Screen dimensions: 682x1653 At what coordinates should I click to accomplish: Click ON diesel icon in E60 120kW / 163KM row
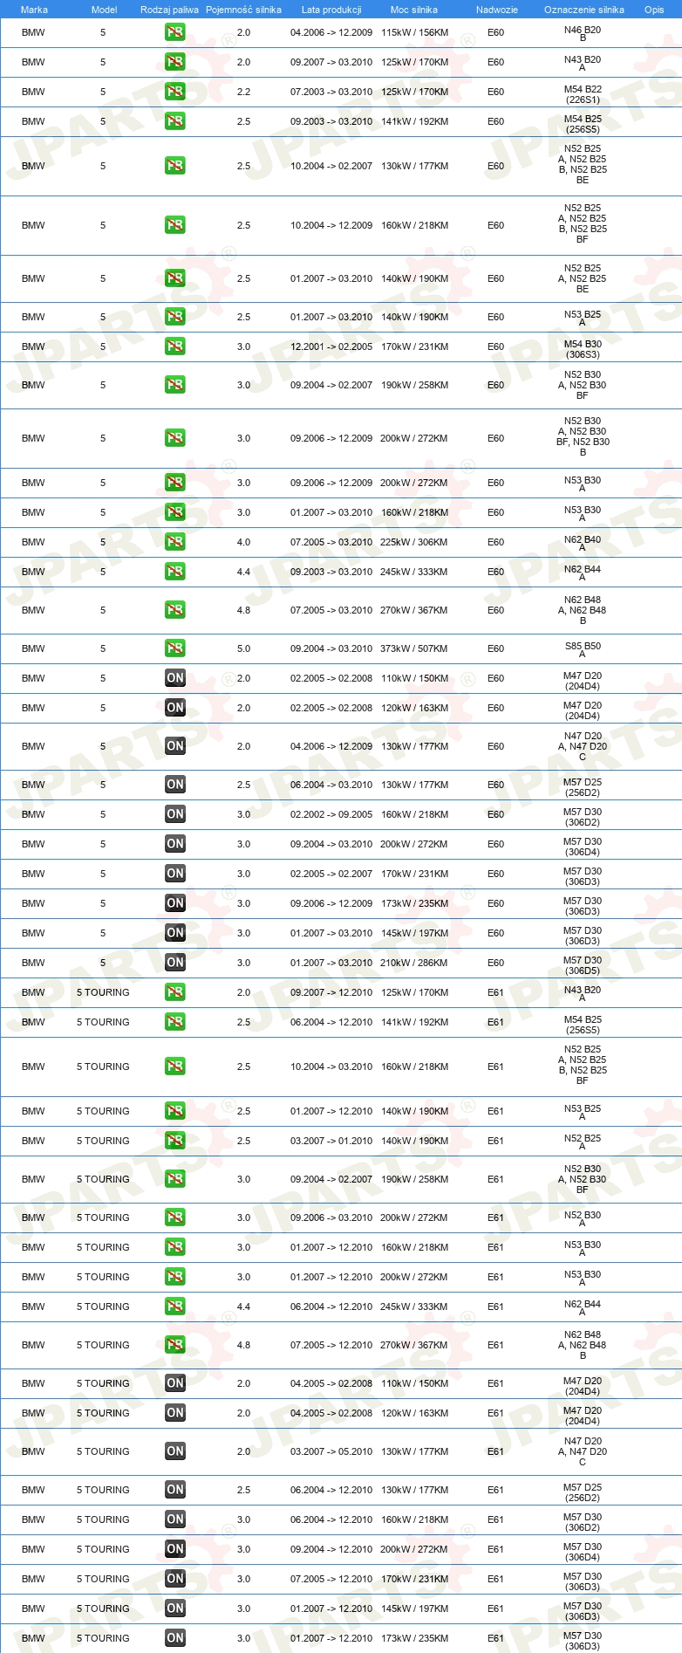[x=175, y=708]
